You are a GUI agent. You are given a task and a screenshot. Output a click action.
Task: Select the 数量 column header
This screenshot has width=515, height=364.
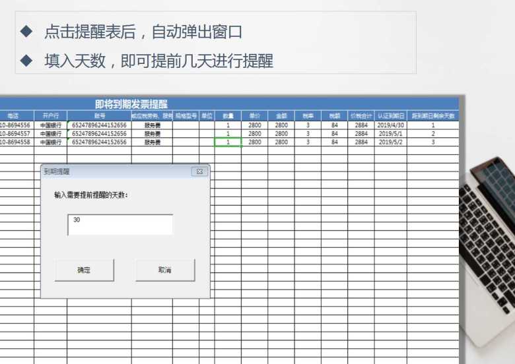(x=228, y=116)
